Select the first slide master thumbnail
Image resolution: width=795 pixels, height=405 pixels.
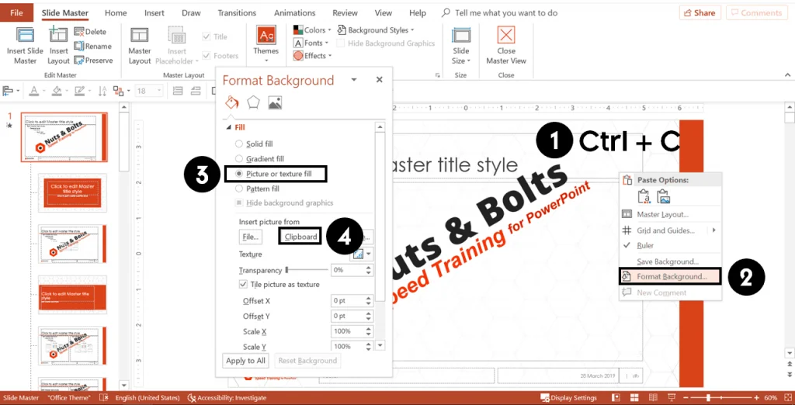[64, 137]
